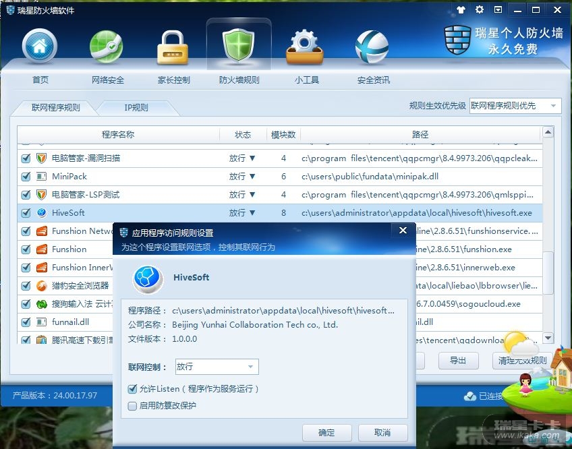Sort by 程序名称 column header
The width and height of the screenshot is (572, 449).
click(x=118, y=135)
